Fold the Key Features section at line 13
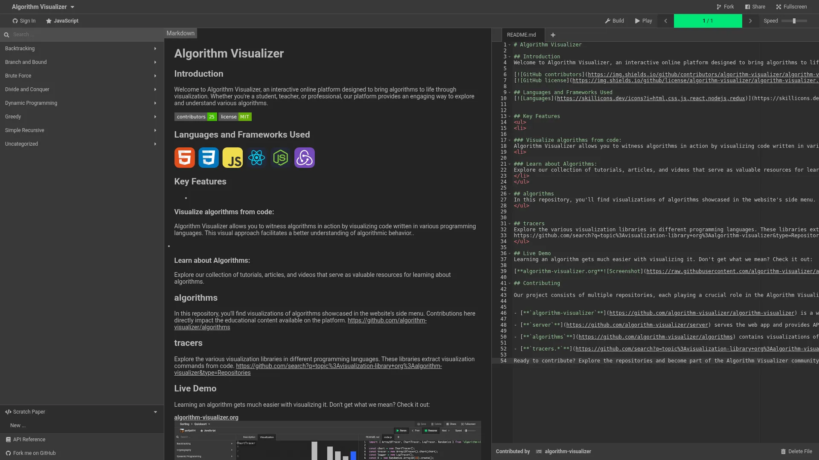Image resolution: width=819 pixels, height=460 pixels. [509, 116]
